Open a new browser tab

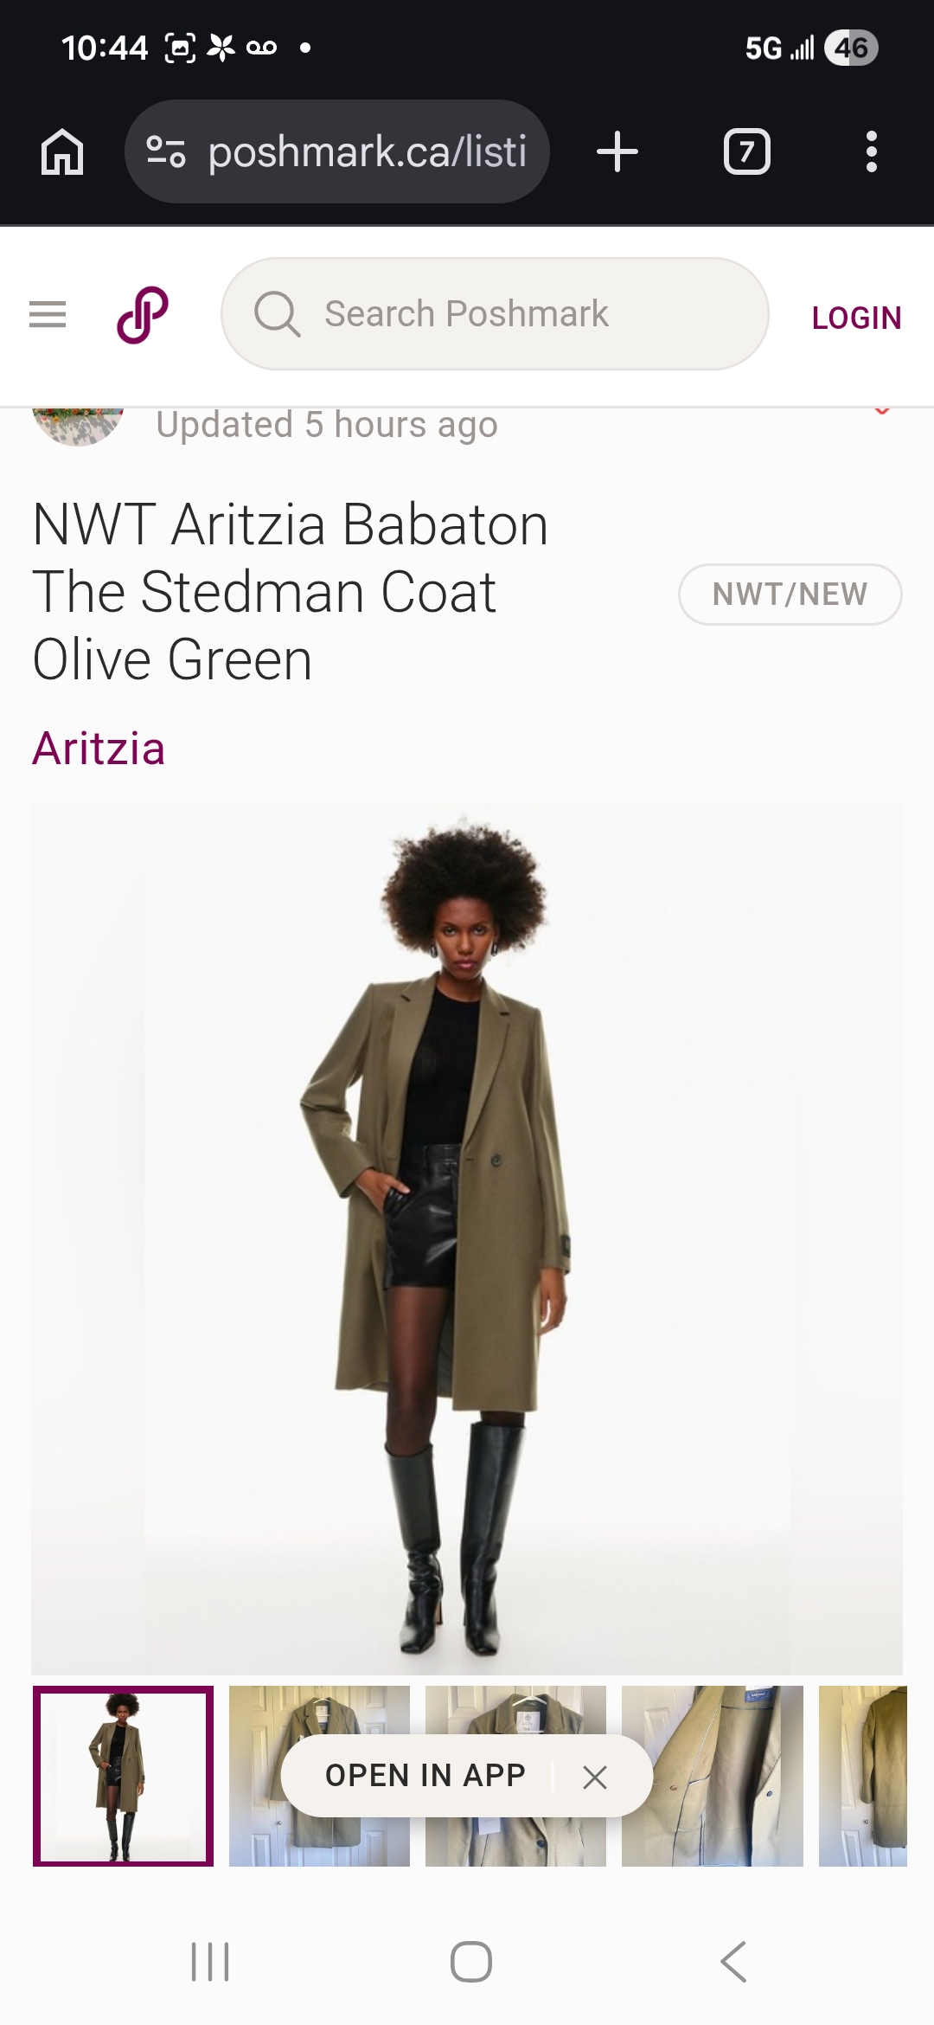tap(617, 151)
